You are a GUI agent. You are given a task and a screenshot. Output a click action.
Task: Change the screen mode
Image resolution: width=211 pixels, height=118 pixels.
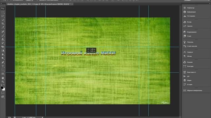(x=3, y=97)
